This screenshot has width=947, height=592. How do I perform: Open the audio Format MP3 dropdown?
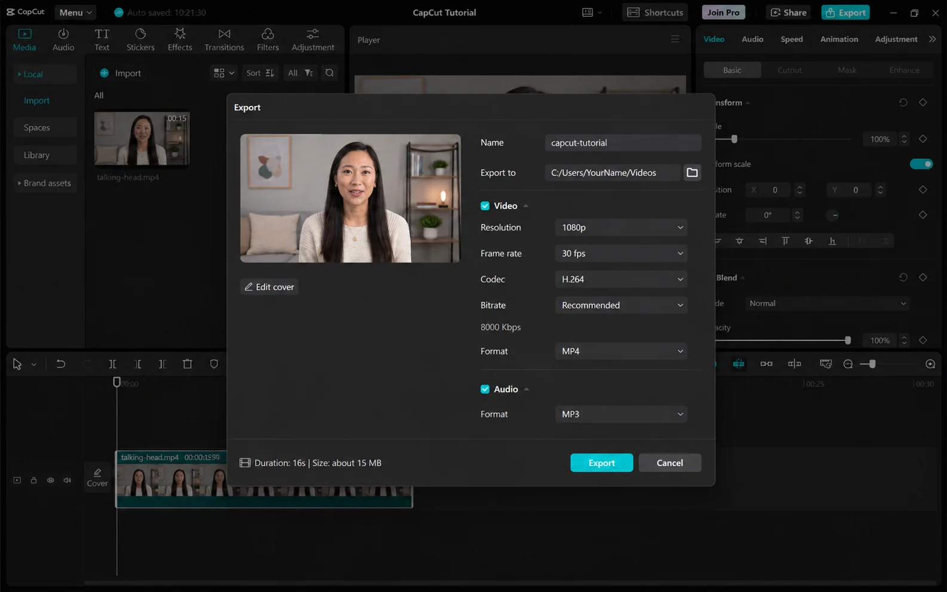pyautogui.click(x=621, y=414)
